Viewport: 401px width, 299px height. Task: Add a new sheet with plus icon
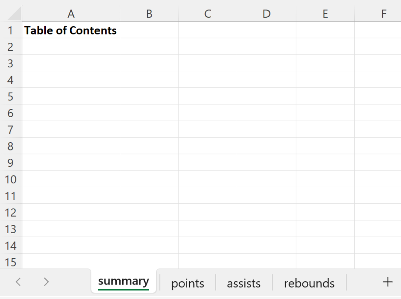click(x=387, y=282)
